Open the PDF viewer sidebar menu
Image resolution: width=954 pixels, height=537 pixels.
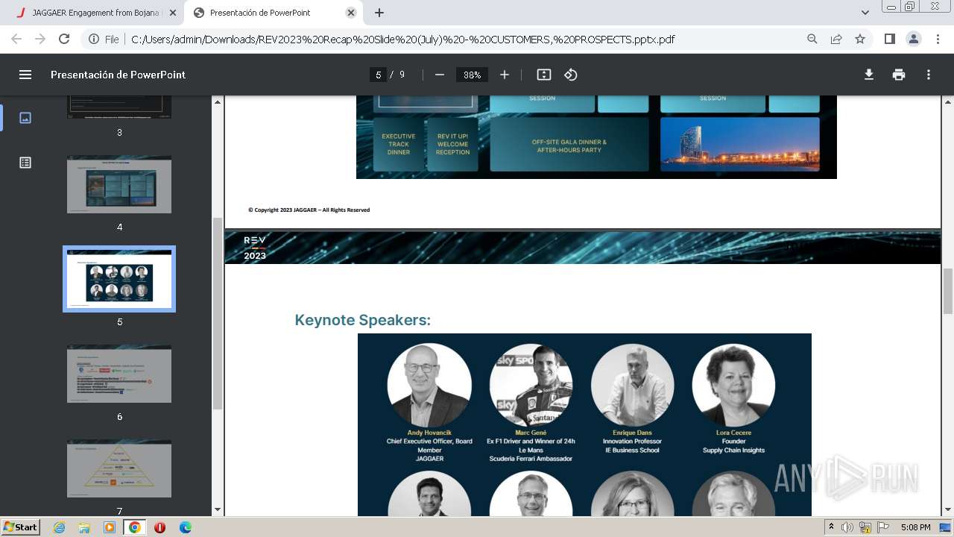[x=25, y=75]
